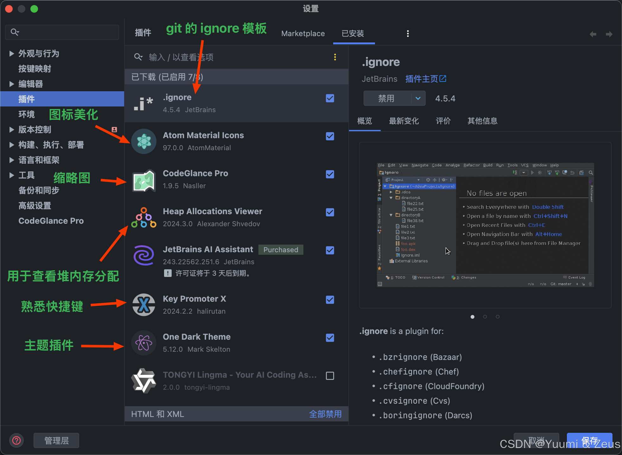The height and width of the screenshot is (455, 622).
Task: Navigate back with the left arrow
Action: [593, 34]
